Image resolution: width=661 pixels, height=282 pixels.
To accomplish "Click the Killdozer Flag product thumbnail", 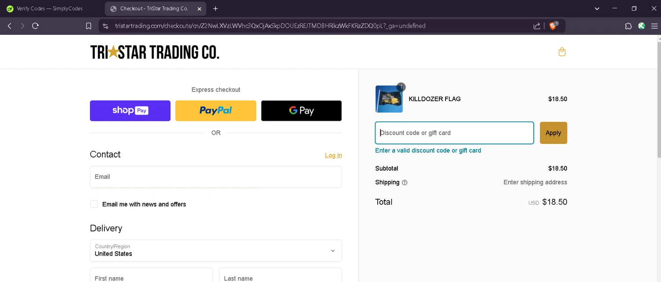I will (389, 99).
